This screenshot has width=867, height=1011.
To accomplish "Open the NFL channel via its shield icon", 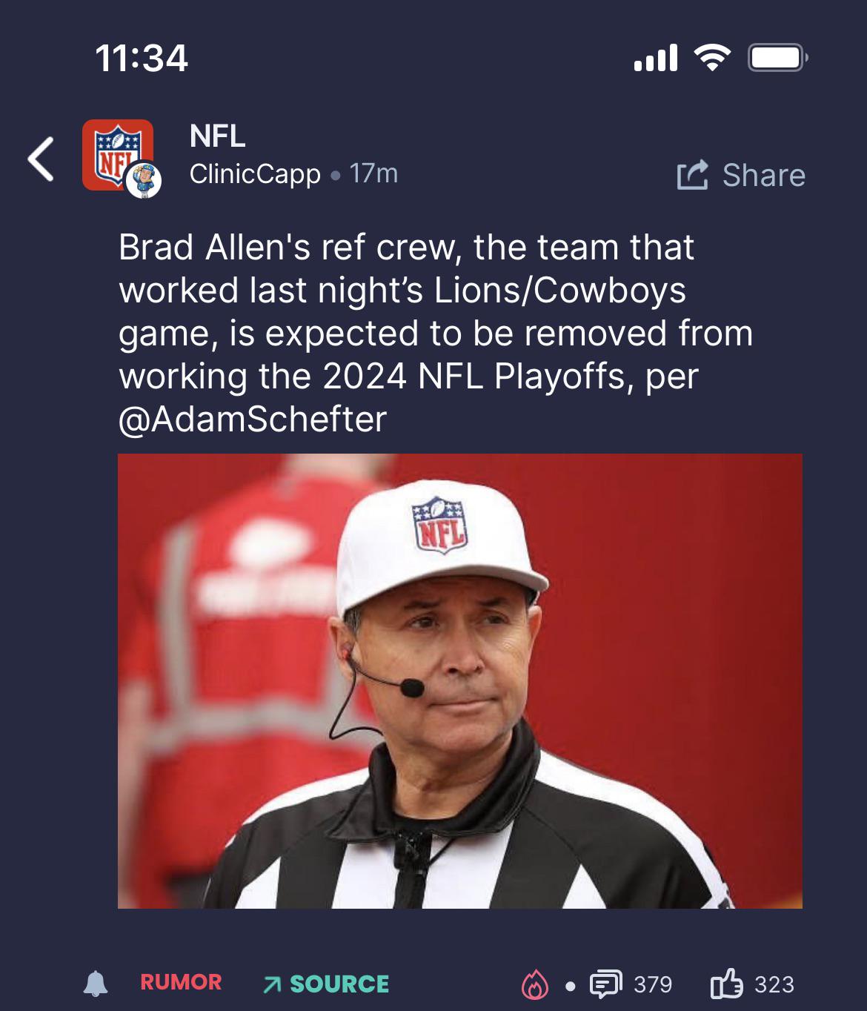I will (119, 156).
